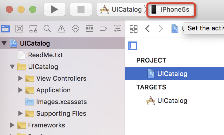
Task: Stop the running task
Action: [x=81, y=9]
